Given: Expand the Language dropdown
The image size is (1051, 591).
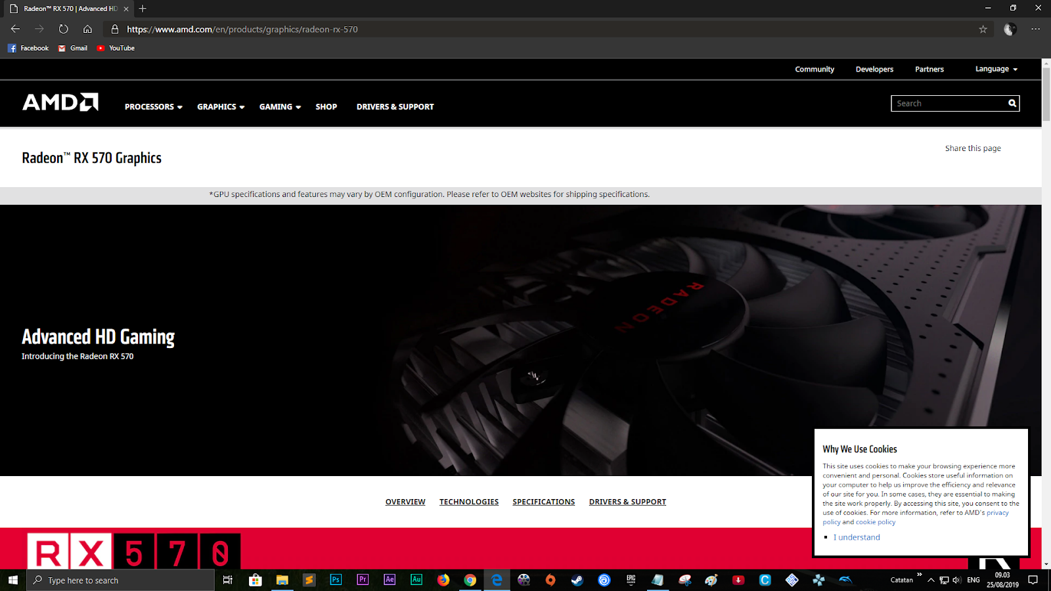Looking at the screenshot, I should pyautogui.click(x=996, y=69).
